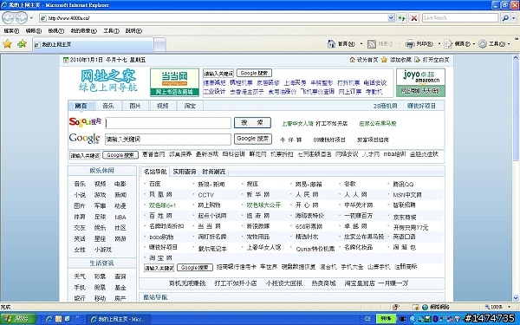
Task: Click the browser Back arrow button
Action: coord(9,17)
